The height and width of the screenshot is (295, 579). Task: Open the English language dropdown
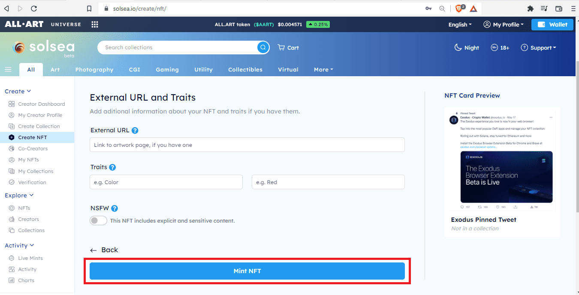[x=460, y=24]
